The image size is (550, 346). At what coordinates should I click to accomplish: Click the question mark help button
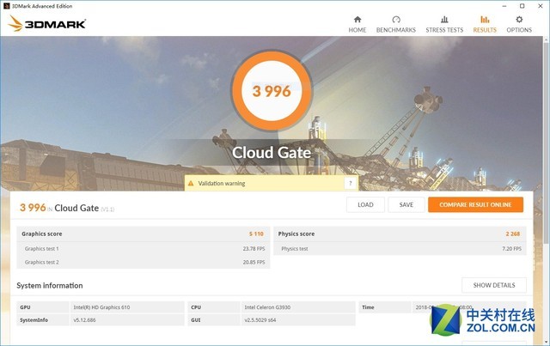point(350,183)
